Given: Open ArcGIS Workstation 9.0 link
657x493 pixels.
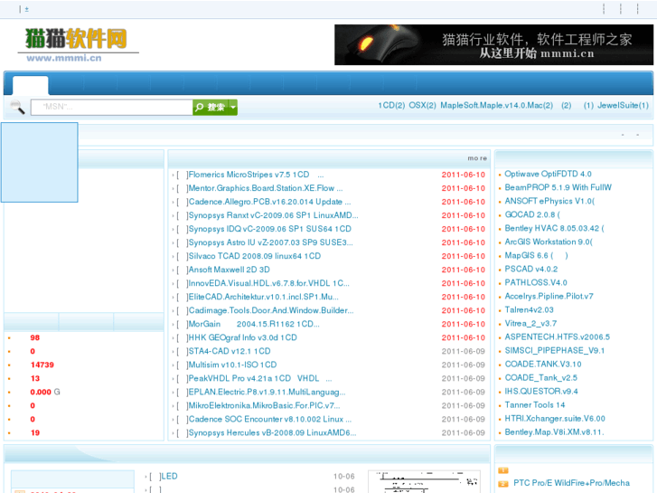Looking at the screenshot, I should click(549, 242).
